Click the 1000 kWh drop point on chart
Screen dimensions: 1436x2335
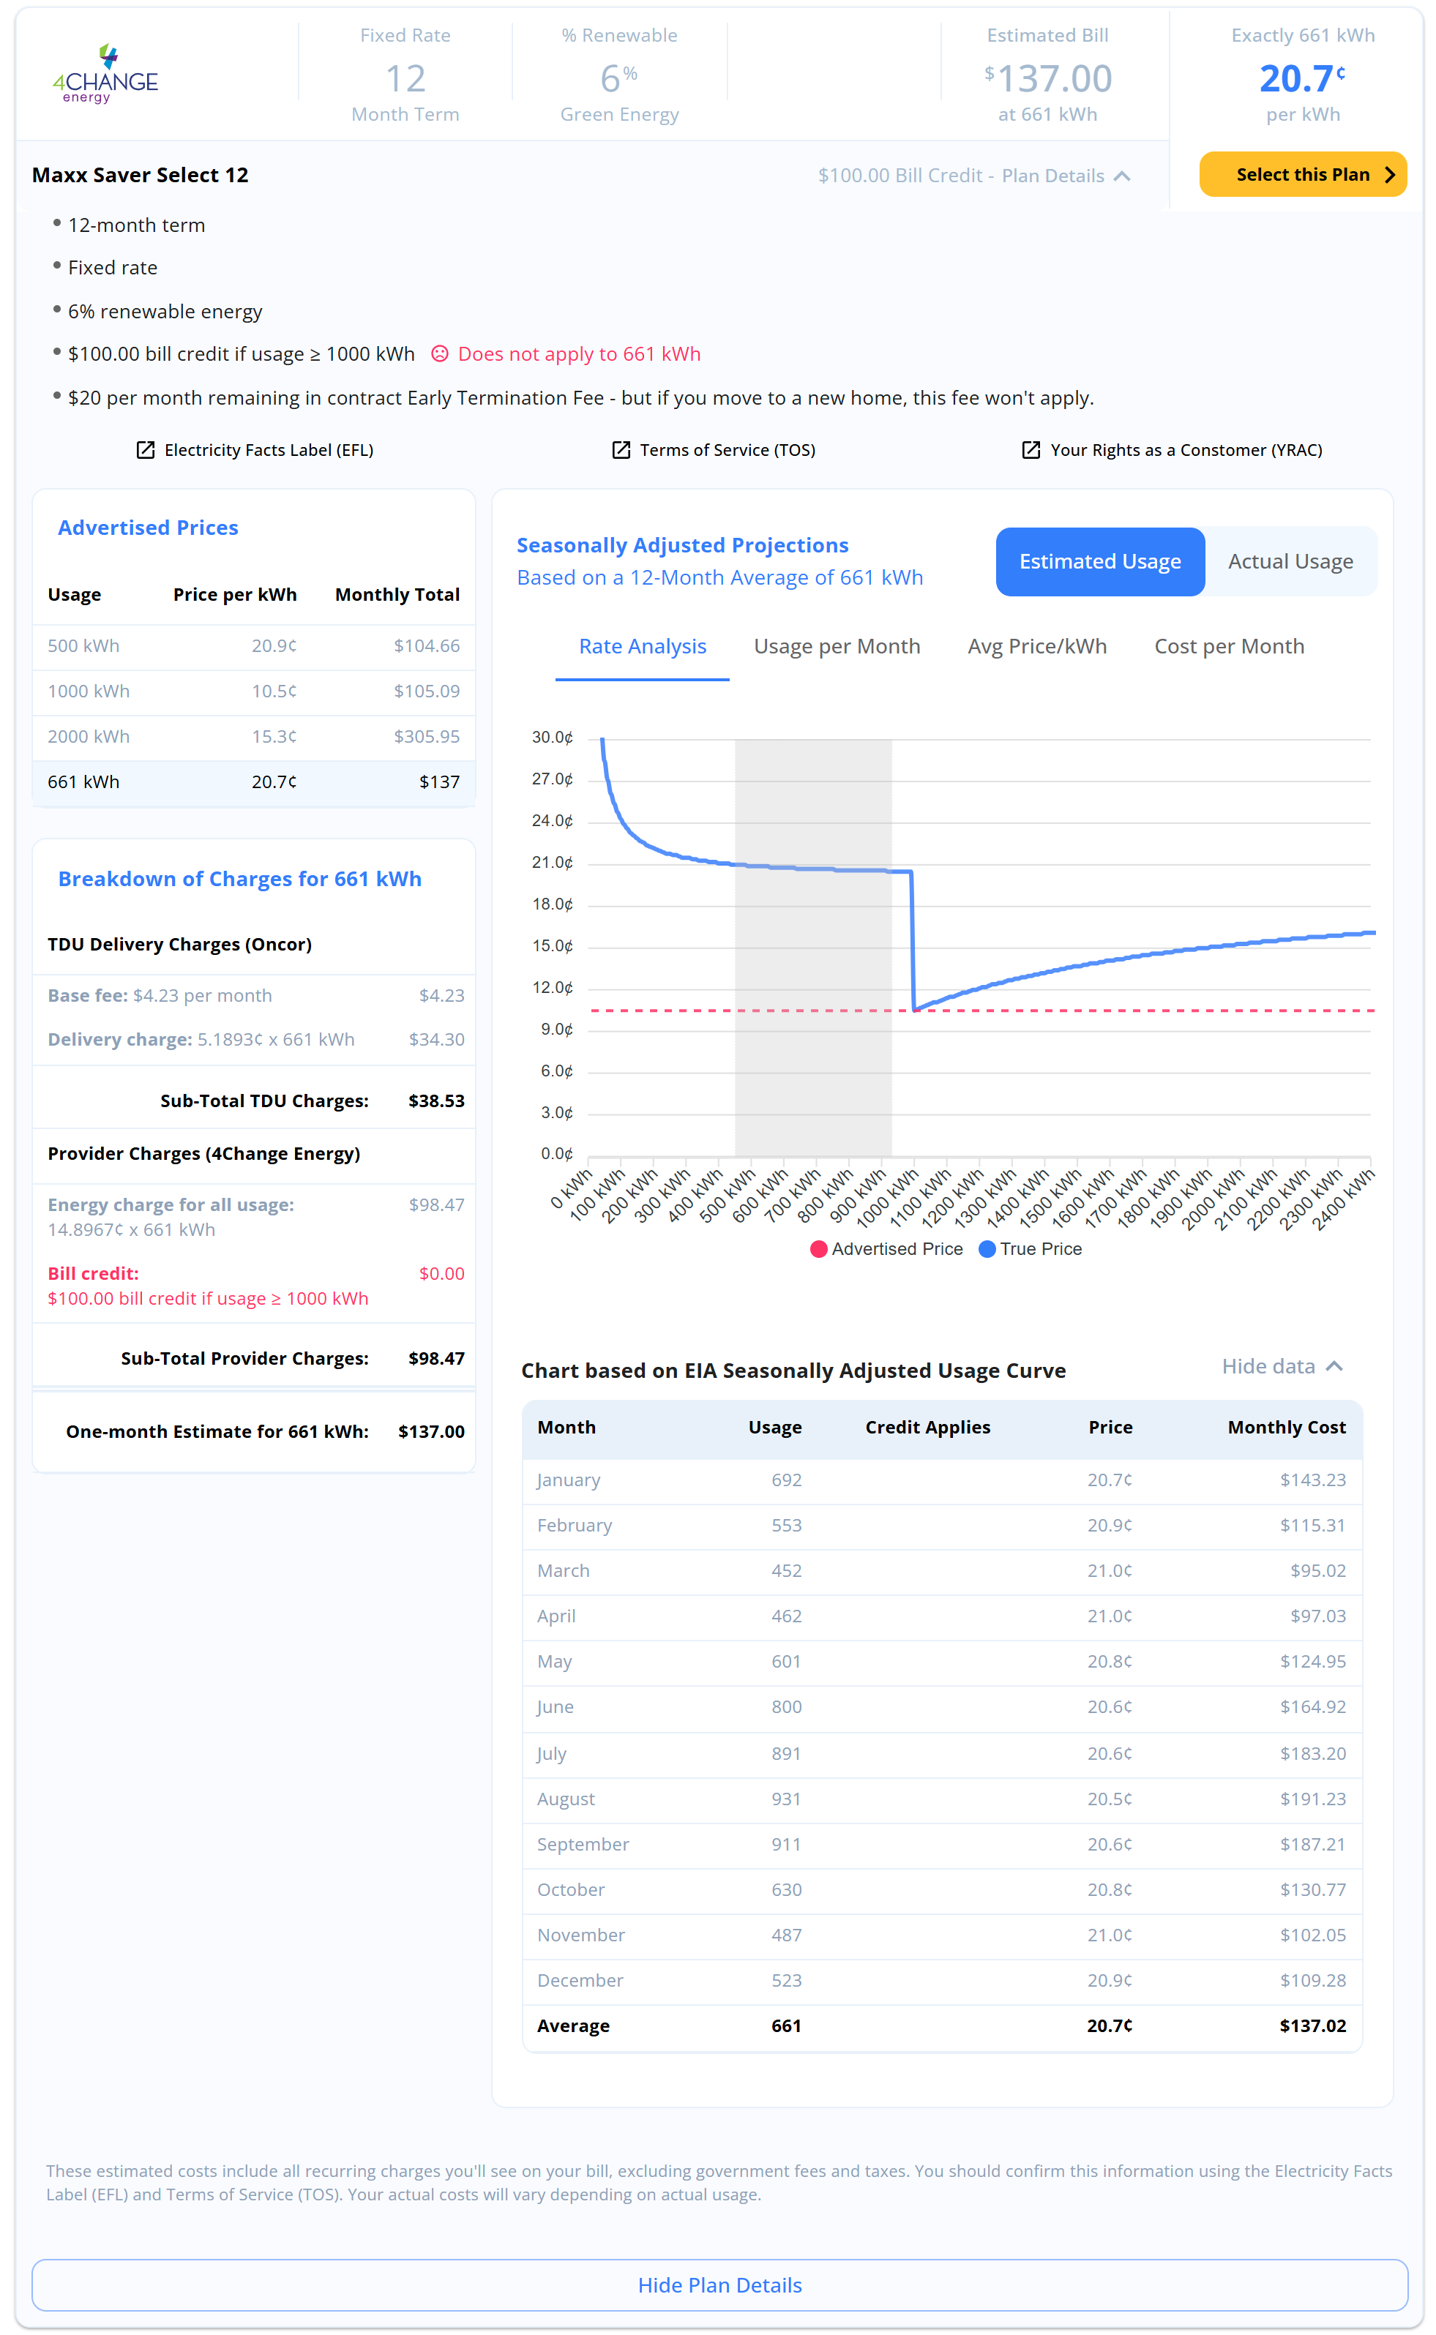click(913, 1011)
